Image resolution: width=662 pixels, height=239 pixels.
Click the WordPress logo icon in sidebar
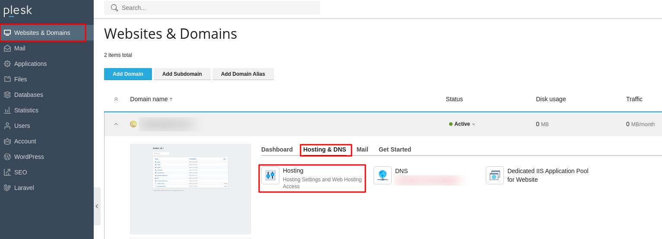tap(7, 157)
